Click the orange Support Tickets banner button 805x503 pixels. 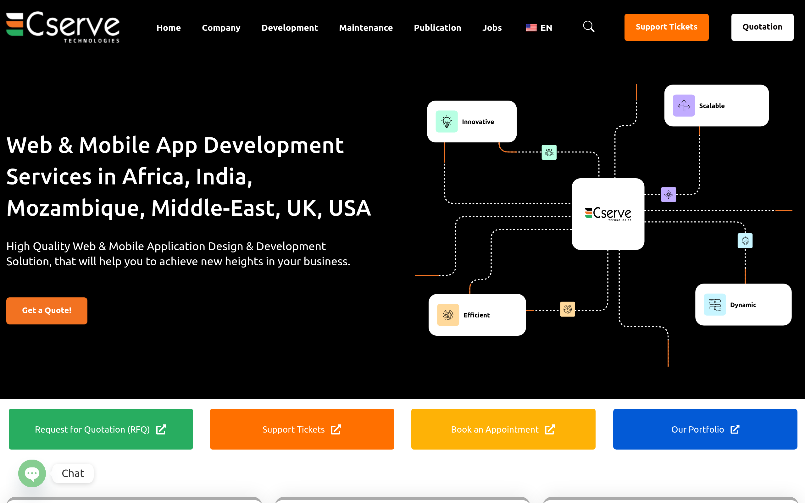click(x=302, y=429)
